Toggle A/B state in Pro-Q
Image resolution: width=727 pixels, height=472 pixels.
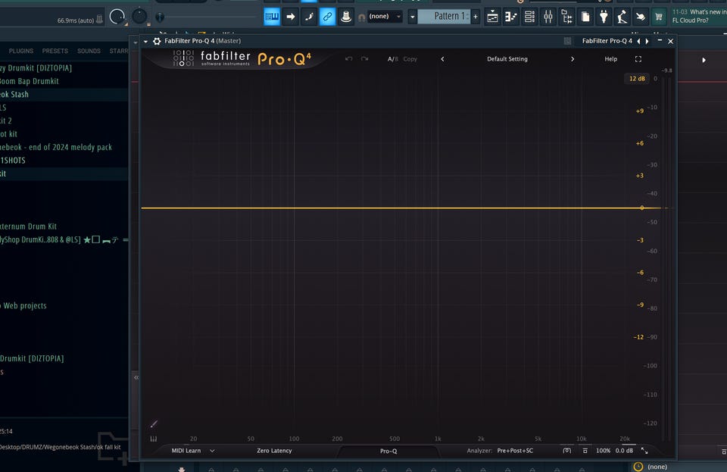(x=393, y=59)
